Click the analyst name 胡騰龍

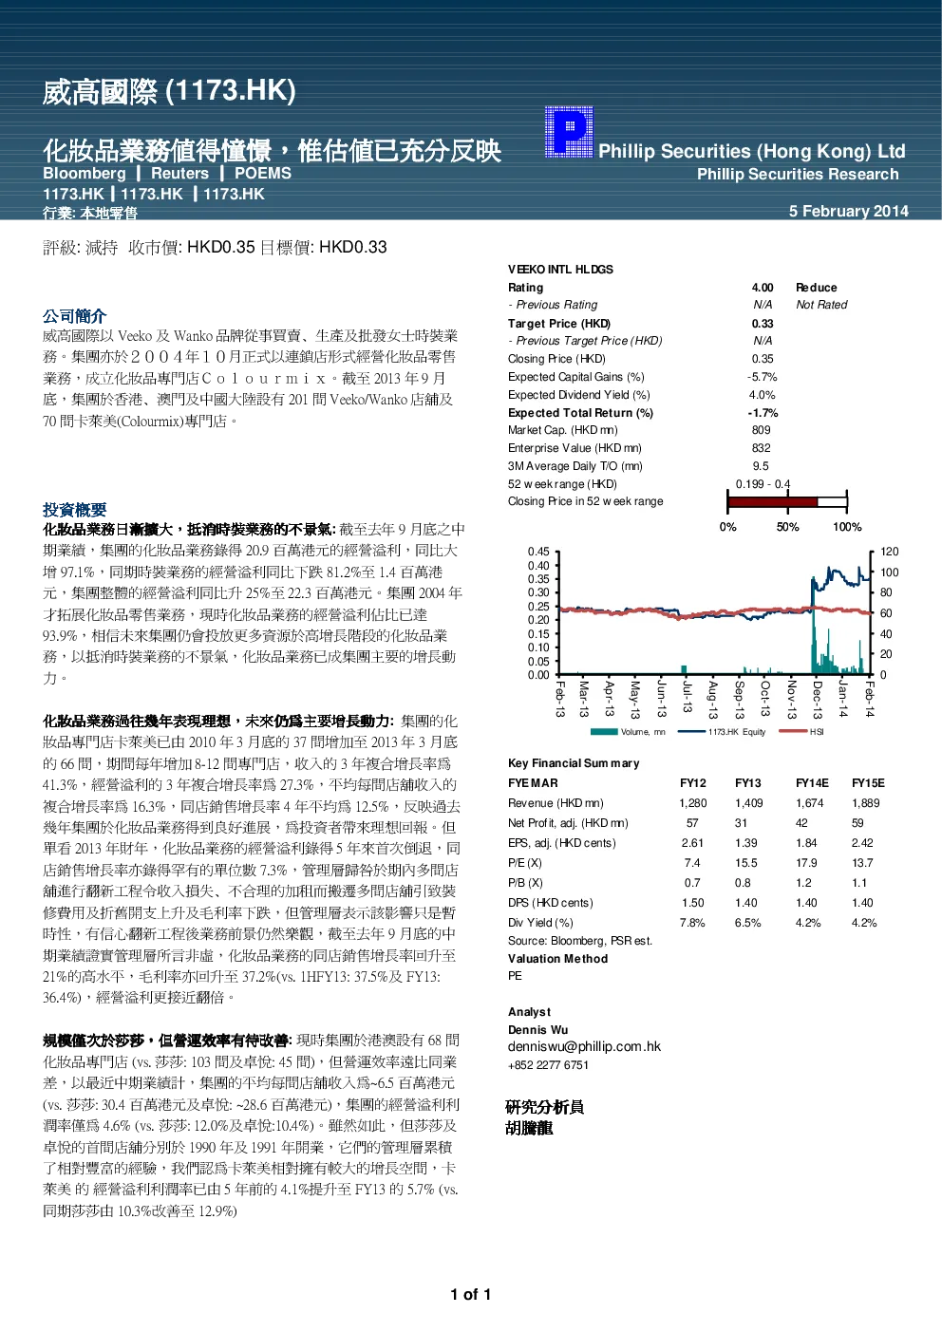(x=529, y=1128)
